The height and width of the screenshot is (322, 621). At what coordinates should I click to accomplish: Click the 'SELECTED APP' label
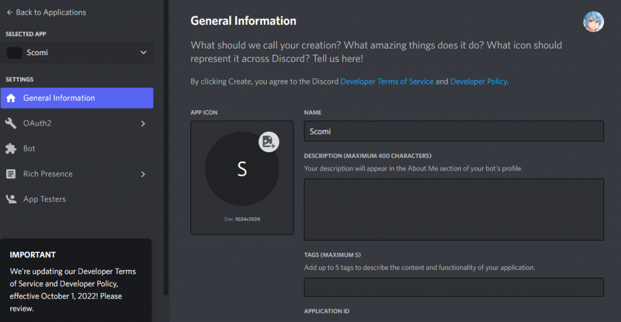pos(25,34)
